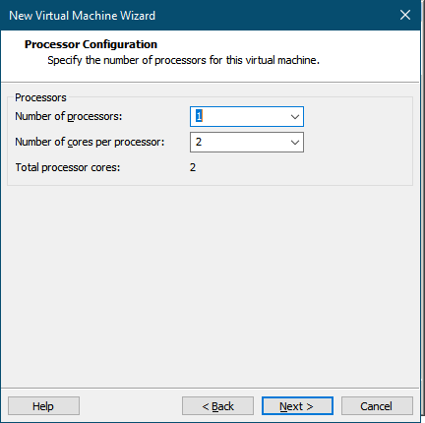
Task: Click the 'Total processor cores:' label
Action: click(x=68, y=167)
